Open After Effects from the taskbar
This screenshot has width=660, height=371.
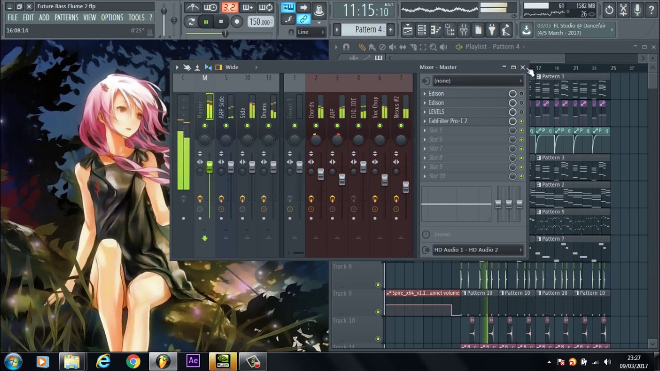(x=193, y=361)
